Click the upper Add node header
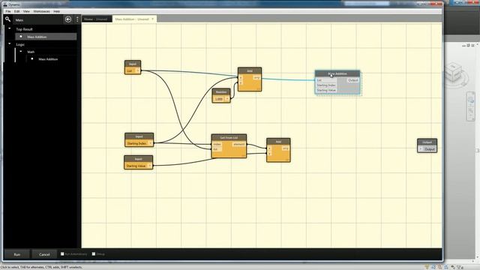 pos(250,71)
